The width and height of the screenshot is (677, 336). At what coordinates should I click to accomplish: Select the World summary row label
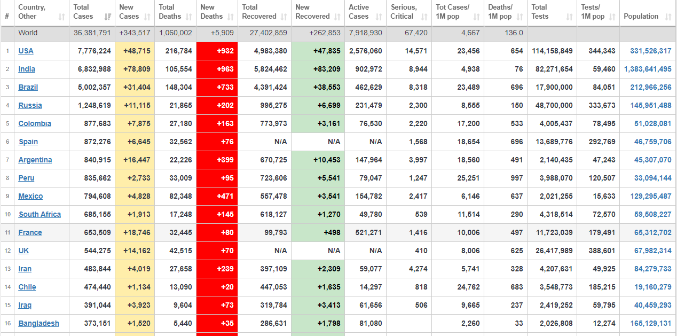[x=28, y=33]
